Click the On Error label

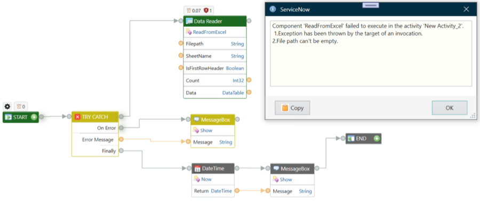click(x=107, y=128)
